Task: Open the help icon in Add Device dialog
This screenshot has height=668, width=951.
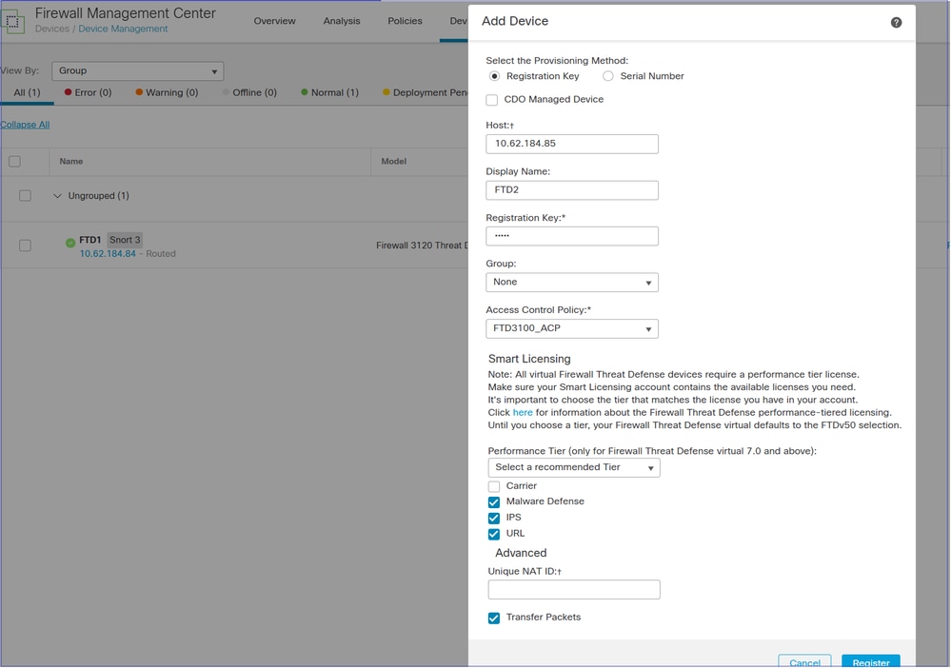Action: click(x=896, y=23)
